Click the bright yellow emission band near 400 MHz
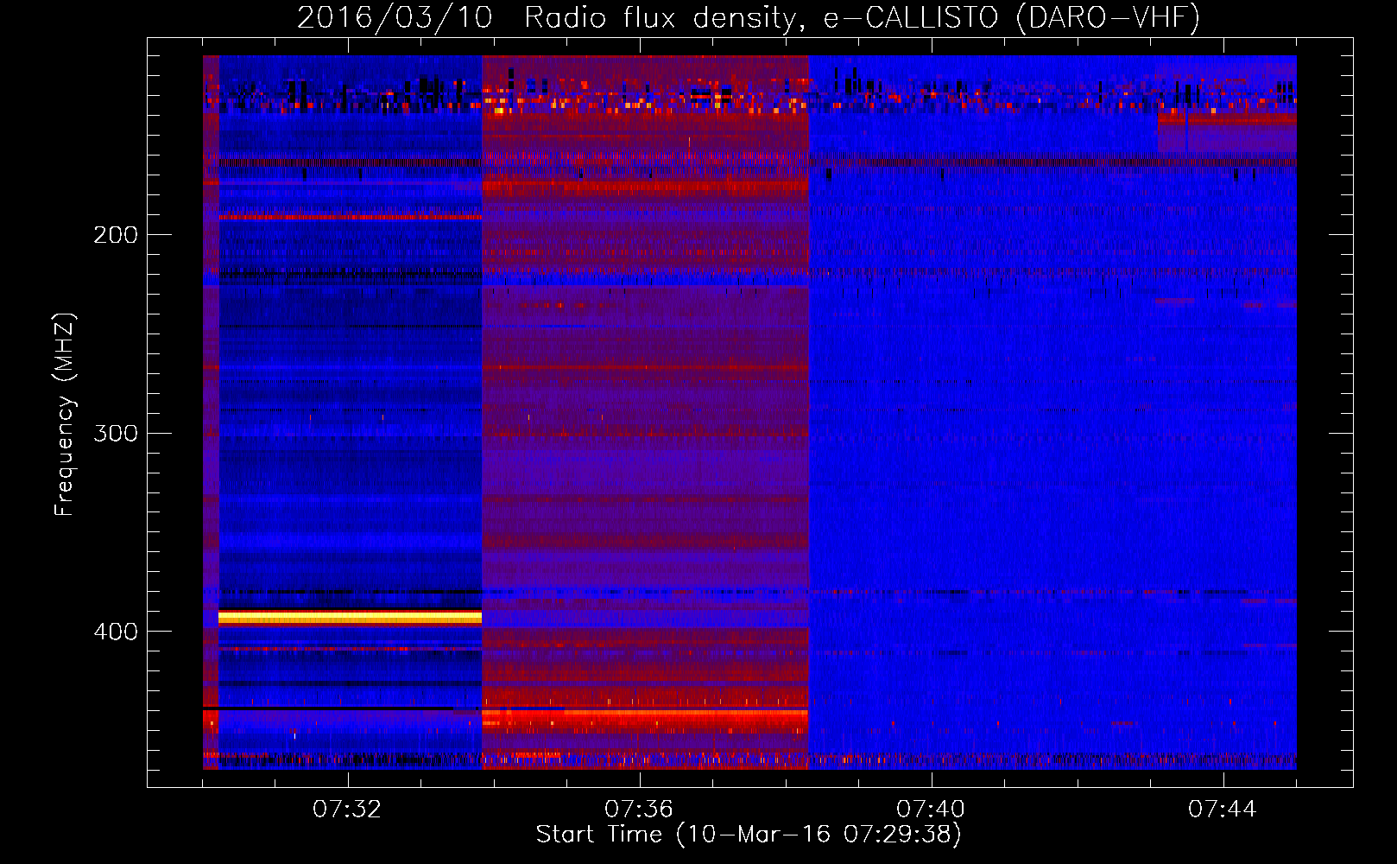The height and width of the screenshot is (864, 1397). point(350,618)
